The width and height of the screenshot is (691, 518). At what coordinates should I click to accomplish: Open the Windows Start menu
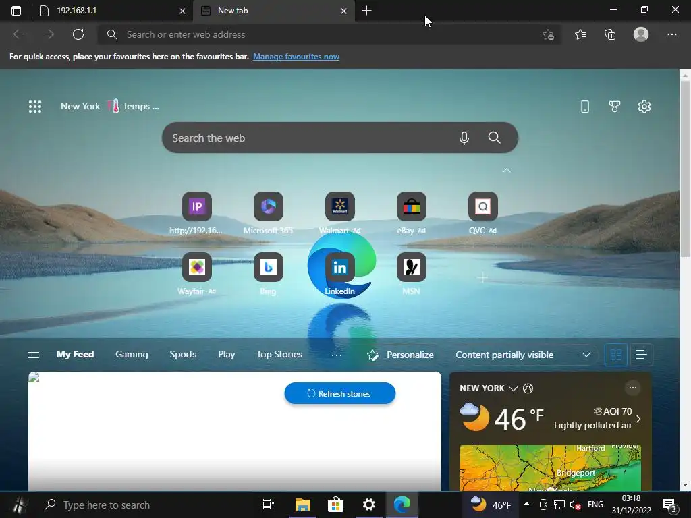click(18, 505)
